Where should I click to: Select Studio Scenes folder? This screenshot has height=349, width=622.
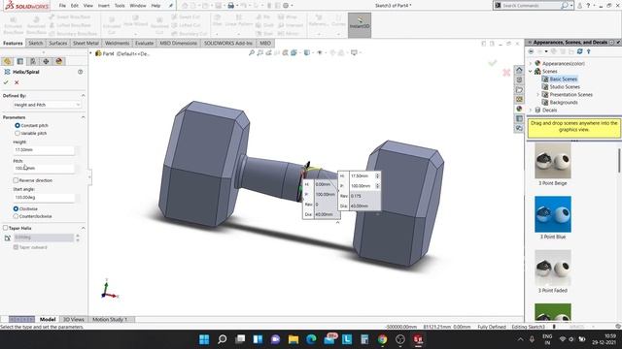point(565,86)
